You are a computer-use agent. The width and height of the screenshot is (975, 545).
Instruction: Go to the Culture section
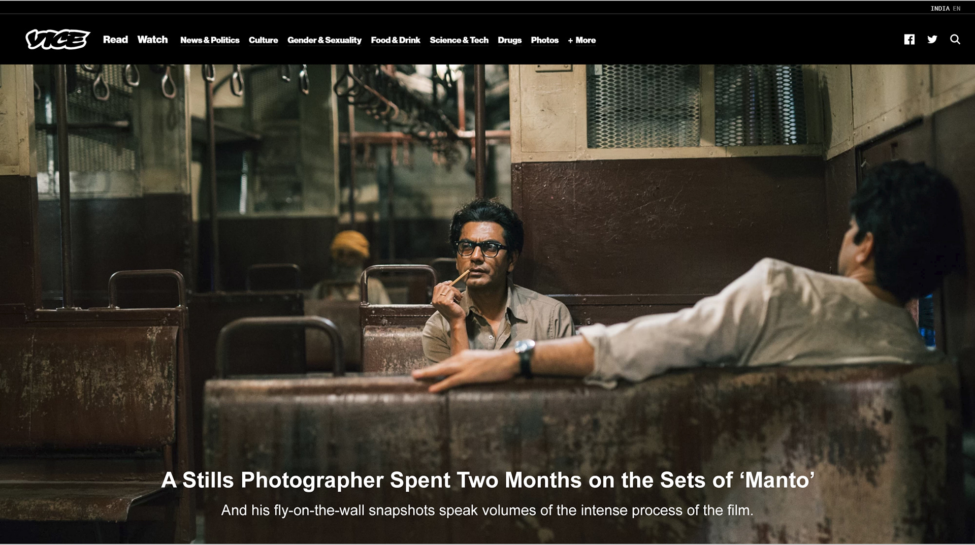263,40
